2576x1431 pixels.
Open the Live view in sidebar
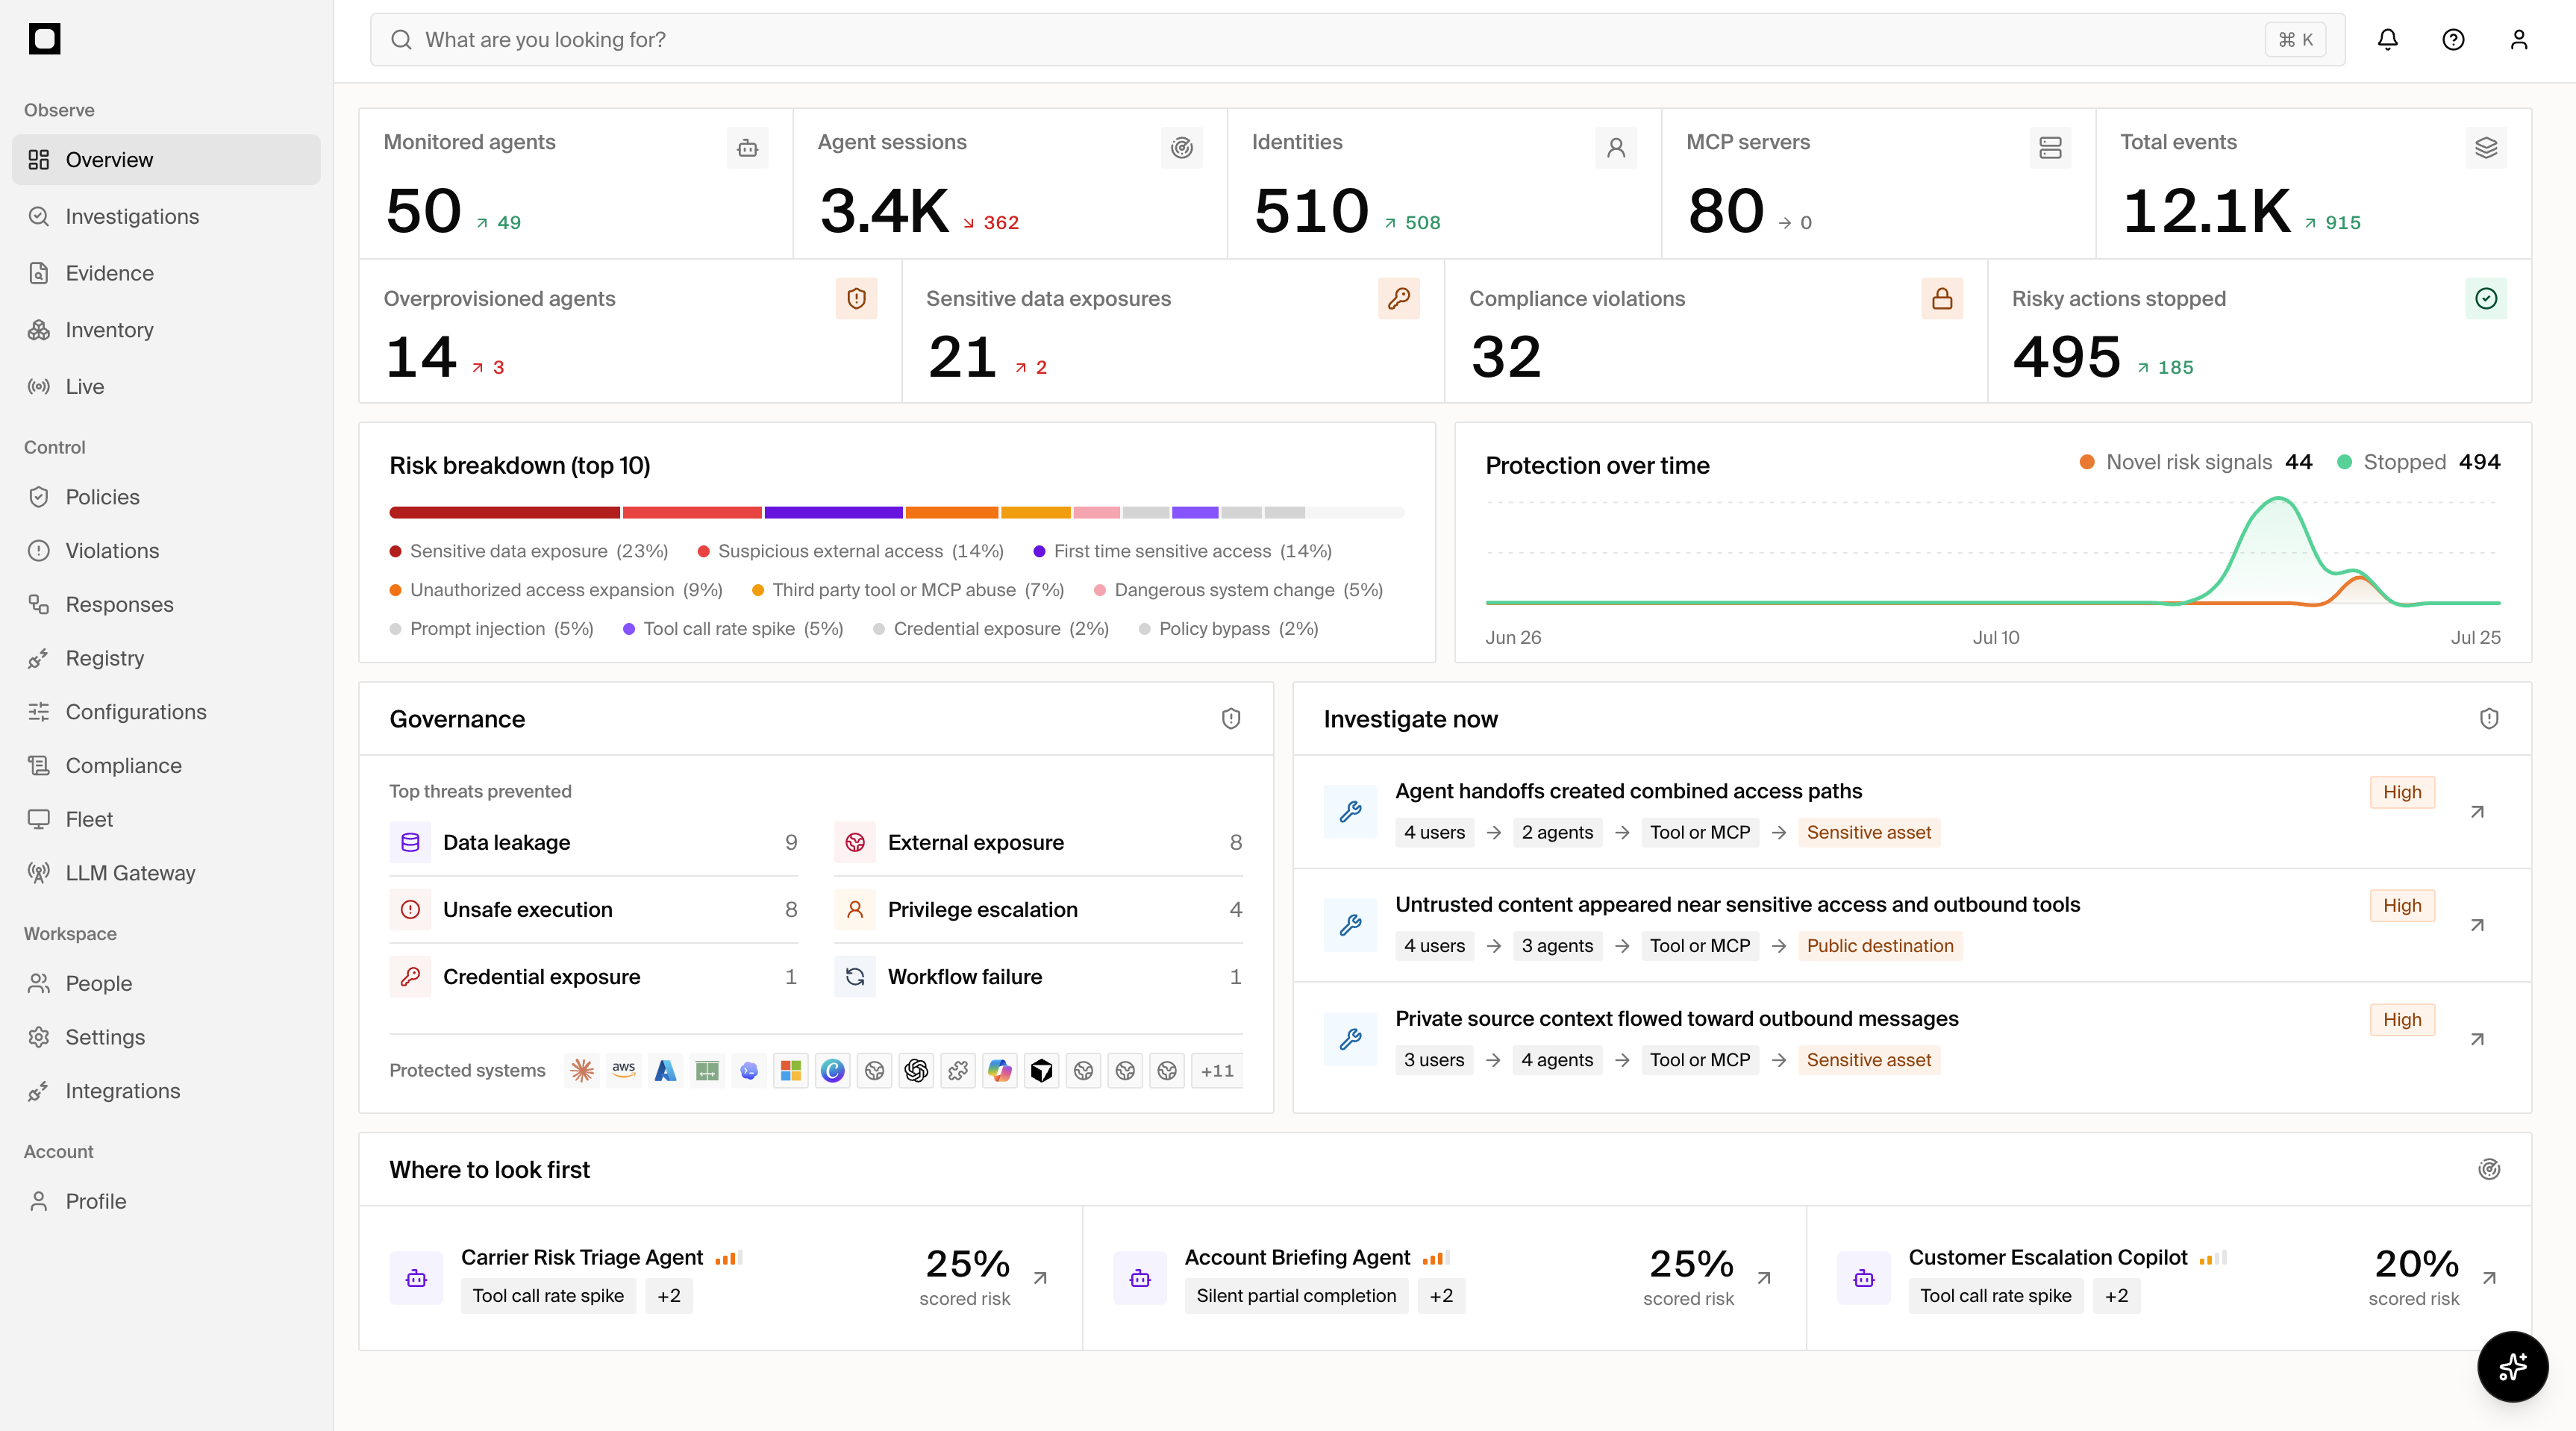pos(166,387)
